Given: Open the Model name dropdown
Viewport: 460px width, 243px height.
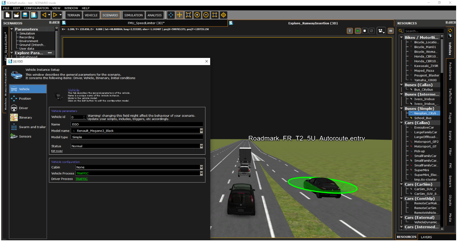Looking at the screenshot, I should pos(201,131).
